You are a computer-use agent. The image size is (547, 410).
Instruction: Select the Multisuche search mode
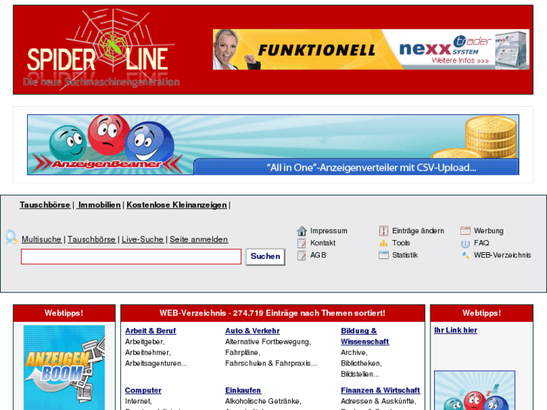(x=41, y=239)
